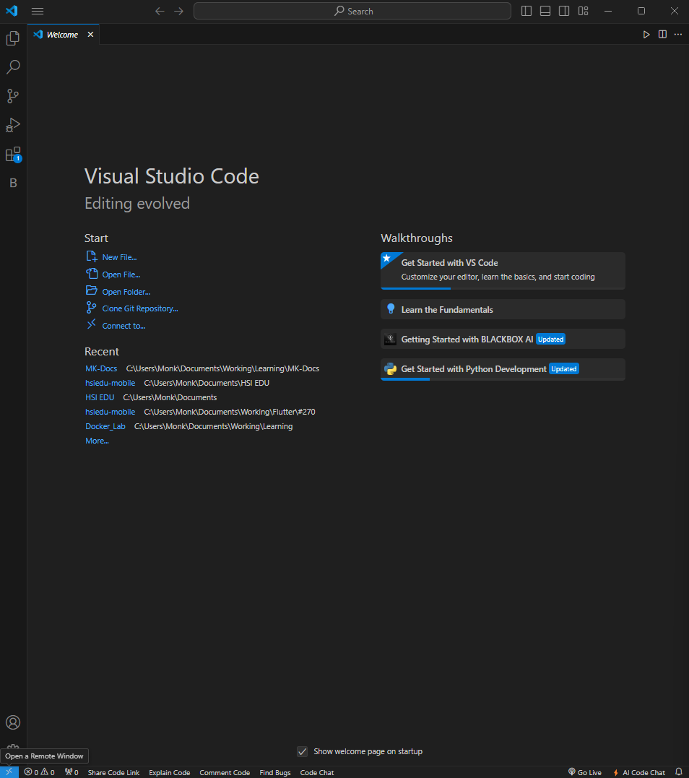689x778 pixels.
Task: Open the BLACKBOX AI sidebar icon
Action: [13, 183]
